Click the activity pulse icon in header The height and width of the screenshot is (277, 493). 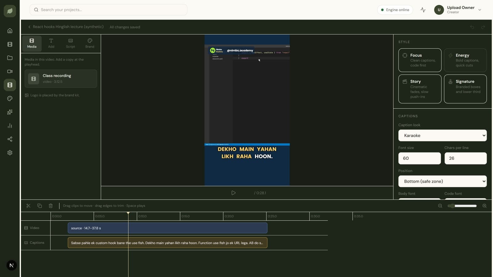point(423,10)
